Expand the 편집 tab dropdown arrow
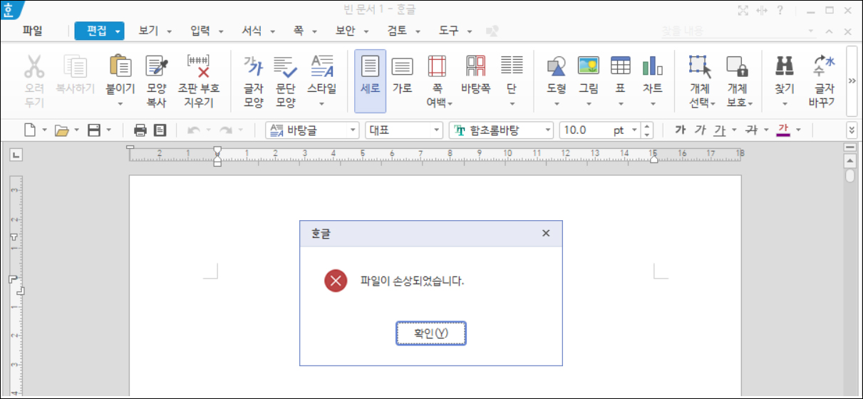The height and width of the screenshot is (399, 863). (x=117, y=31)
